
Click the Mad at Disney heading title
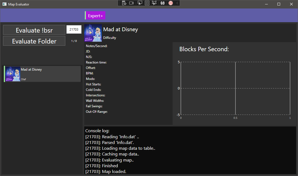tap(120, 29)
